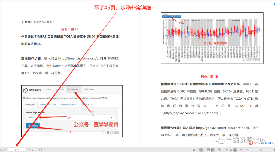The width and height of the screenshot is (275, 152).
Task: Open the soft keyboard in Sogou bar
Action: click(x=269, y=143)
